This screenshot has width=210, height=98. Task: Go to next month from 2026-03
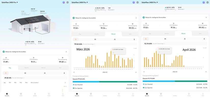click(x=136, y=72)
